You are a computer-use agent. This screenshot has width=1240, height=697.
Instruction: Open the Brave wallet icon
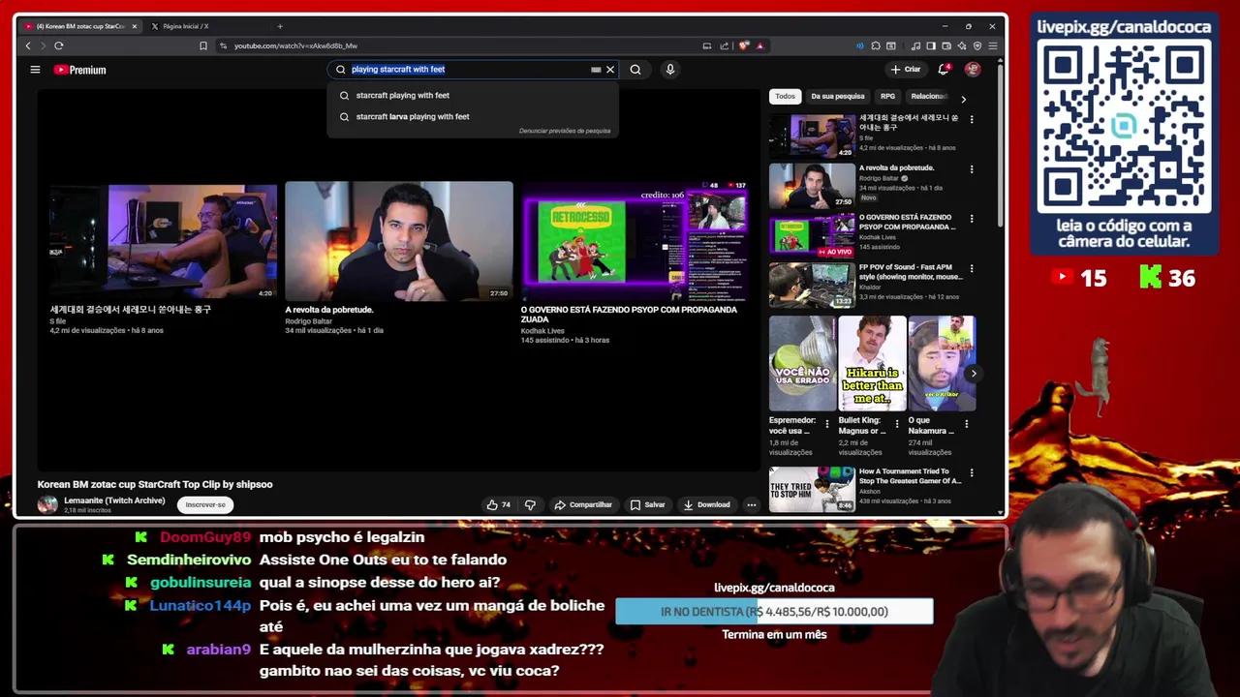[x=946, y=45]
